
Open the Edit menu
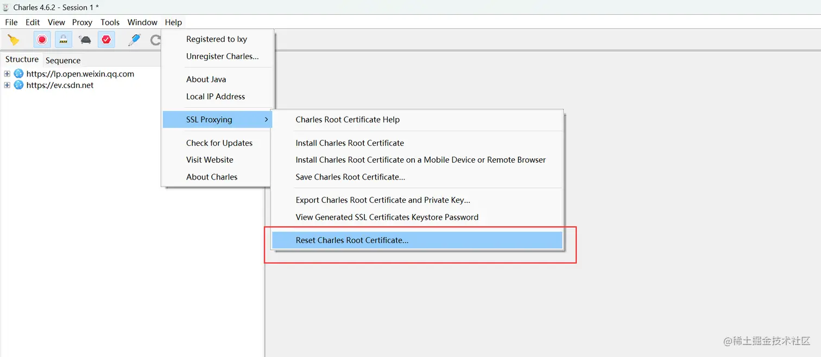pyautogui.click(x=33, y=22)
